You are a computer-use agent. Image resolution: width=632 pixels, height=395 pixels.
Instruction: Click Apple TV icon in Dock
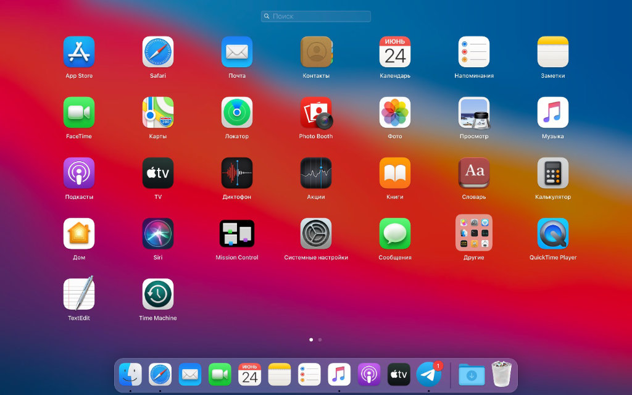[x=399, y=375]
